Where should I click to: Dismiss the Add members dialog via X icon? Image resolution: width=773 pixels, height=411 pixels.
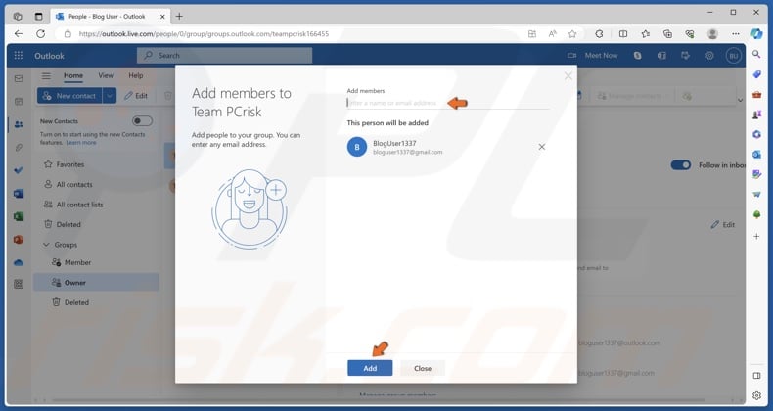(x=568, y=76)
